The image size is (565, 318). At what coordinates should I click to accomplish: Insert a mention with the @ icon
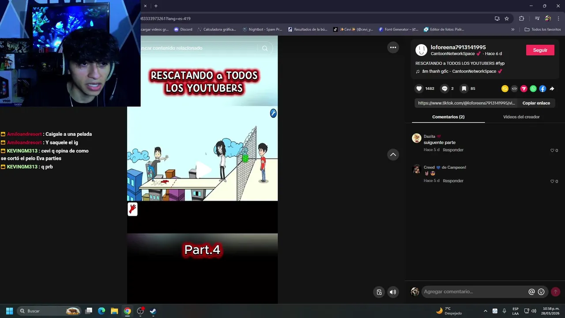531,291
